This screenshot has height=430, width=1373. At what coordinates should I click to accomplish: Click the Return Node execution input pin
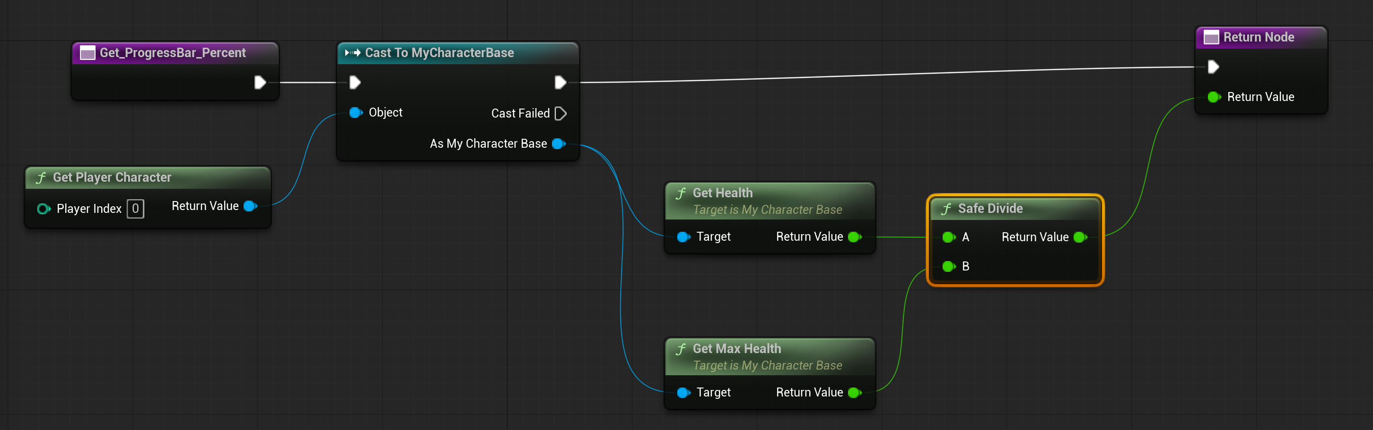pos(1214,67)
